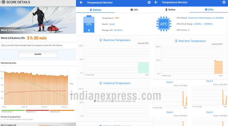
Task: Click the SHARE button in Score Details
Action: [38, 54]
